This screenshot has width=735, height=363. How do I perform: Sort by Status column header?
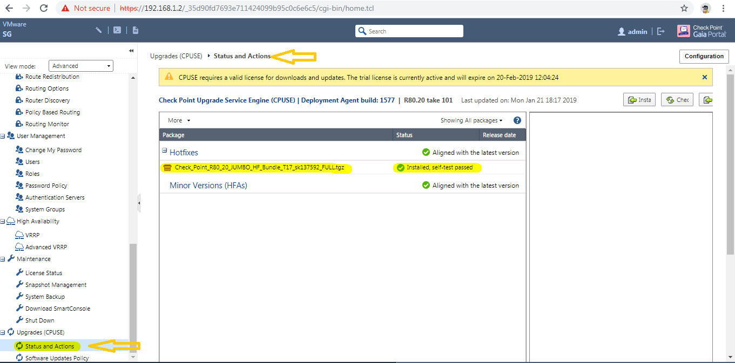[436, 135]
